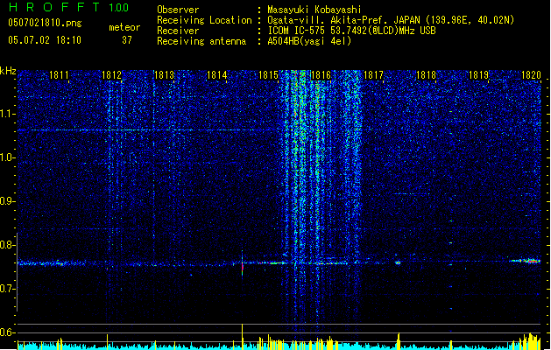Click the 1819 time marker
Image resolution: width=551 pixels, height=350 pixels.
[478, 74]
